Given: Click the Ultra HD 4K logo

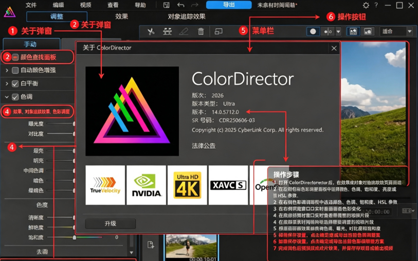Looking at the screenshot, I should coord(187,185).
